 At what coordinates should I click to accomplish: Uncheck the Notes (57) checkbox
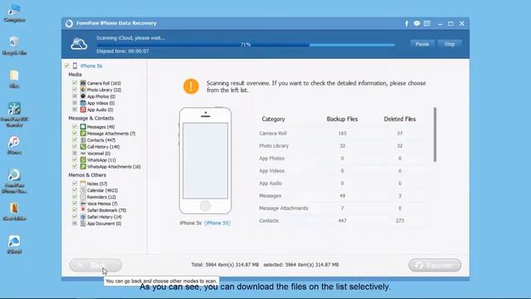click(x=75, y=184)
